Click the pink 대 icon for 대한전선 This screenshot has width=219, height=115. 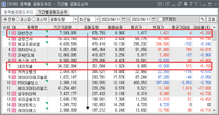point(14,33)
